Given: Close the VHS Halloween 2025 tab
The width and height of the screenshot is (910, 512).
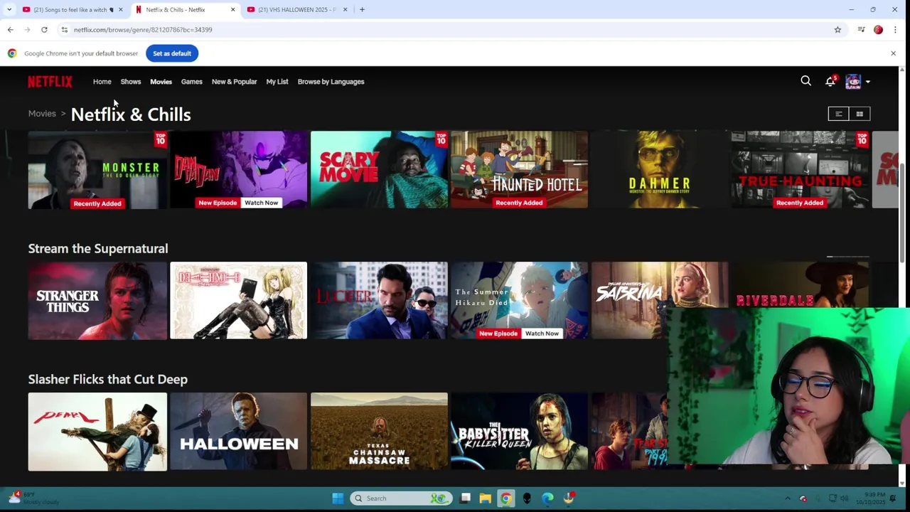Looking at the screenshot, I should 345,10.
